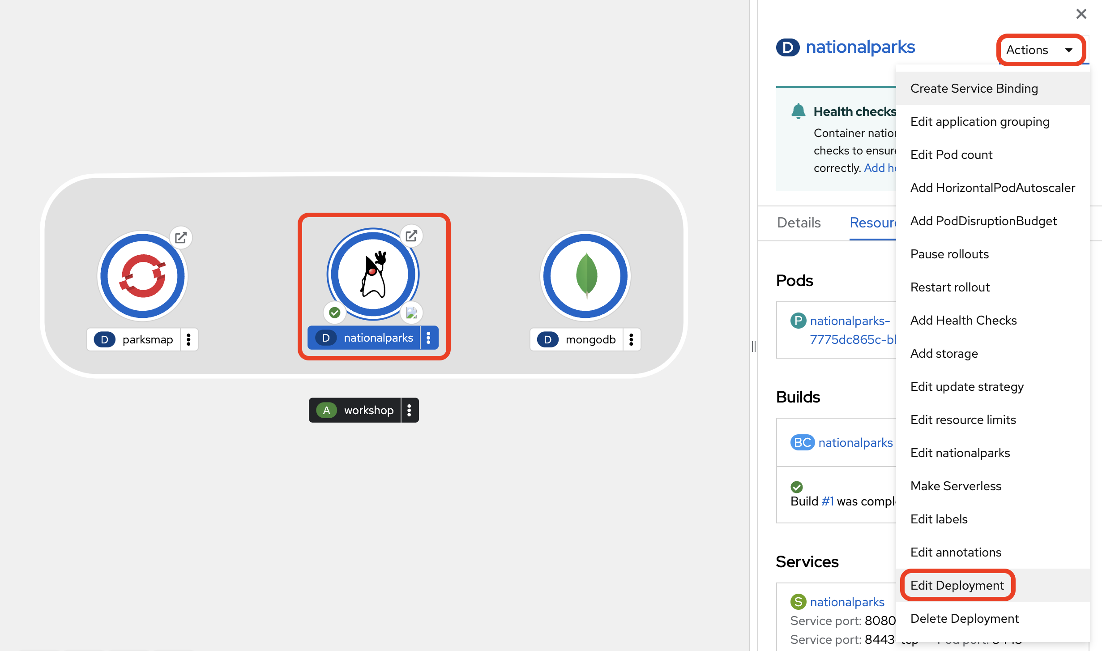Open the nationalparks service link

point(847,602)
